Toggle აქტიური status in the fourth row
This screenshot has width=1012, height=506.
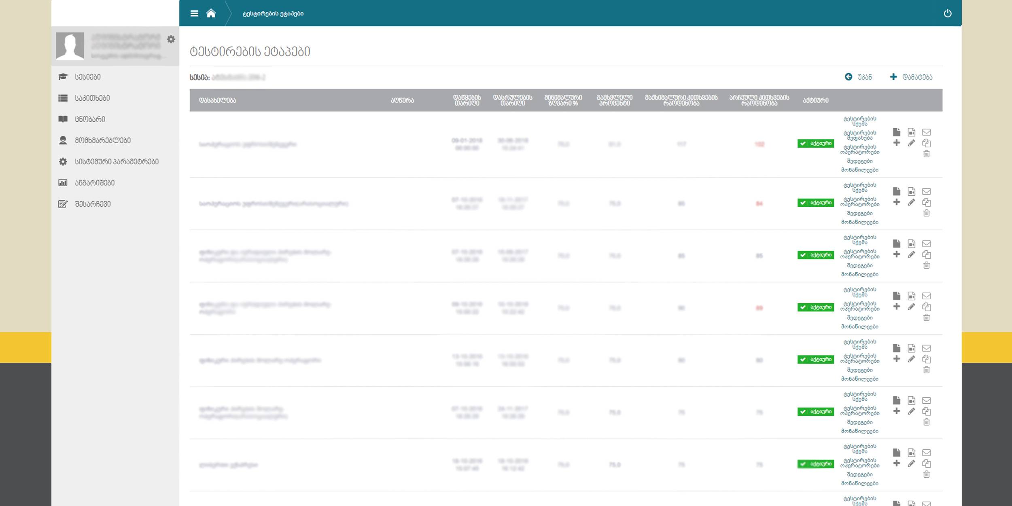(x=815, y=307)
